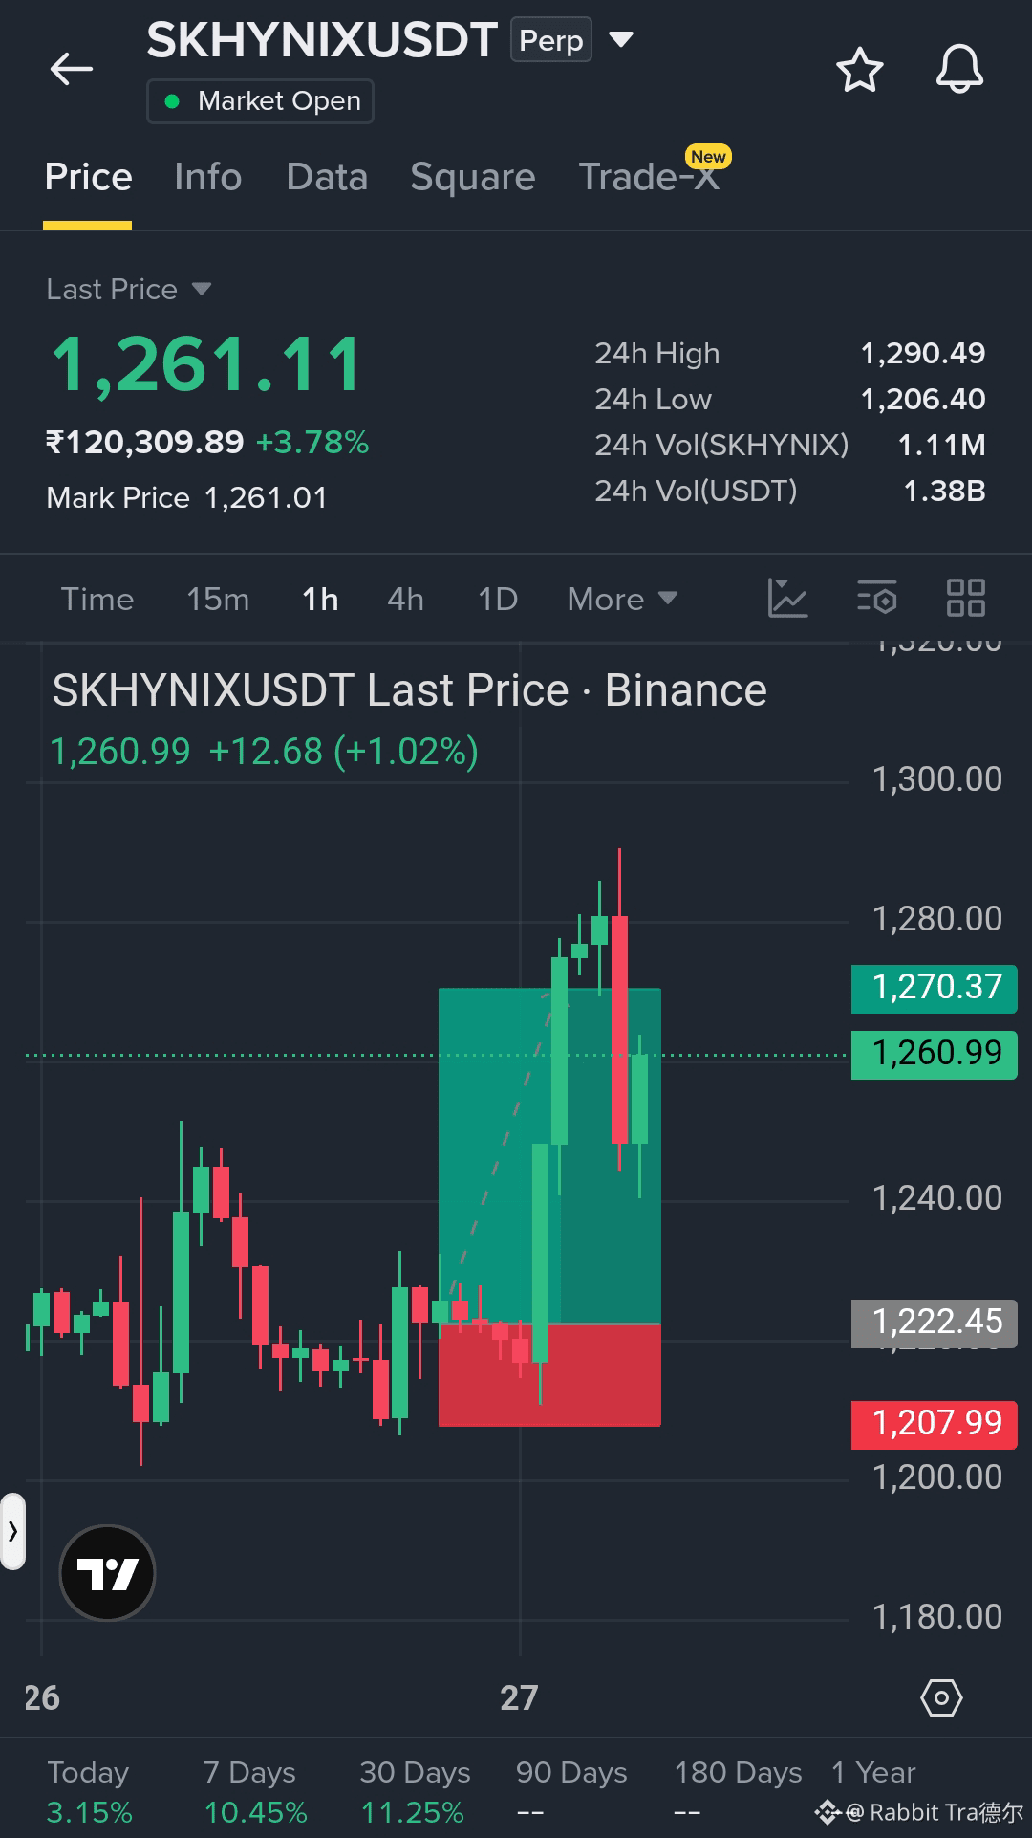Image resolution: width=1032 pixels, height=1838 pixels.
Task: Switch to the Price tab
Action: point(88,178)
